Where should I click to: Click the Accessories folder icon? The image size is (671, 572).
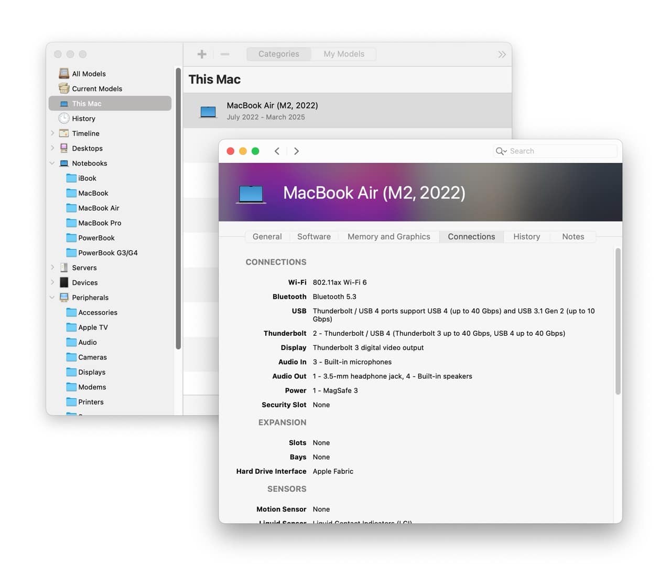pos(71,312)
